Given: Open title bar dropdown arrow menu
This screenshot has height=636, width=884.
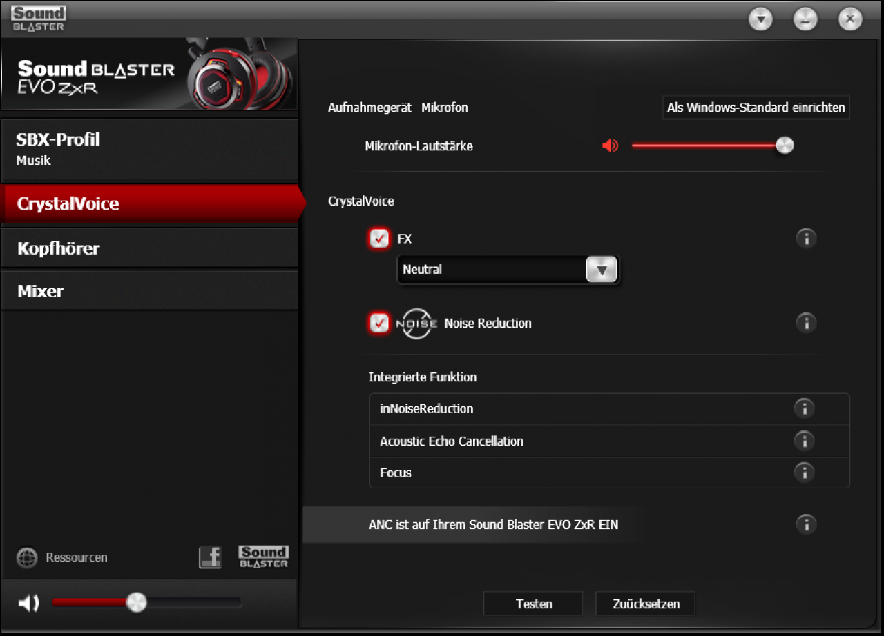Looking at the screenshot, I should coord(760,19).
